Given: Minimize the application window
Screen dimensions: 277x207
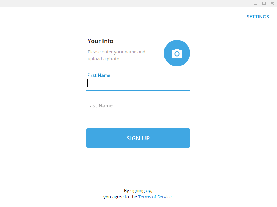Looking at the screenshot, I should [x=256, y=3].
